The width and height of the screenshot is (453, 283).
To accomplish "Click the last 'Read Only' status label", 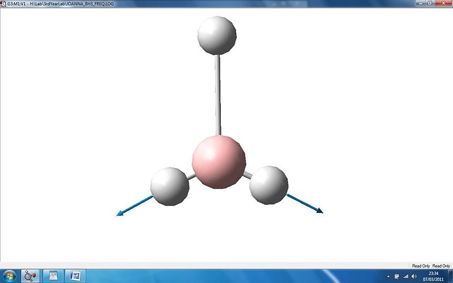I will tap(441, 266).
